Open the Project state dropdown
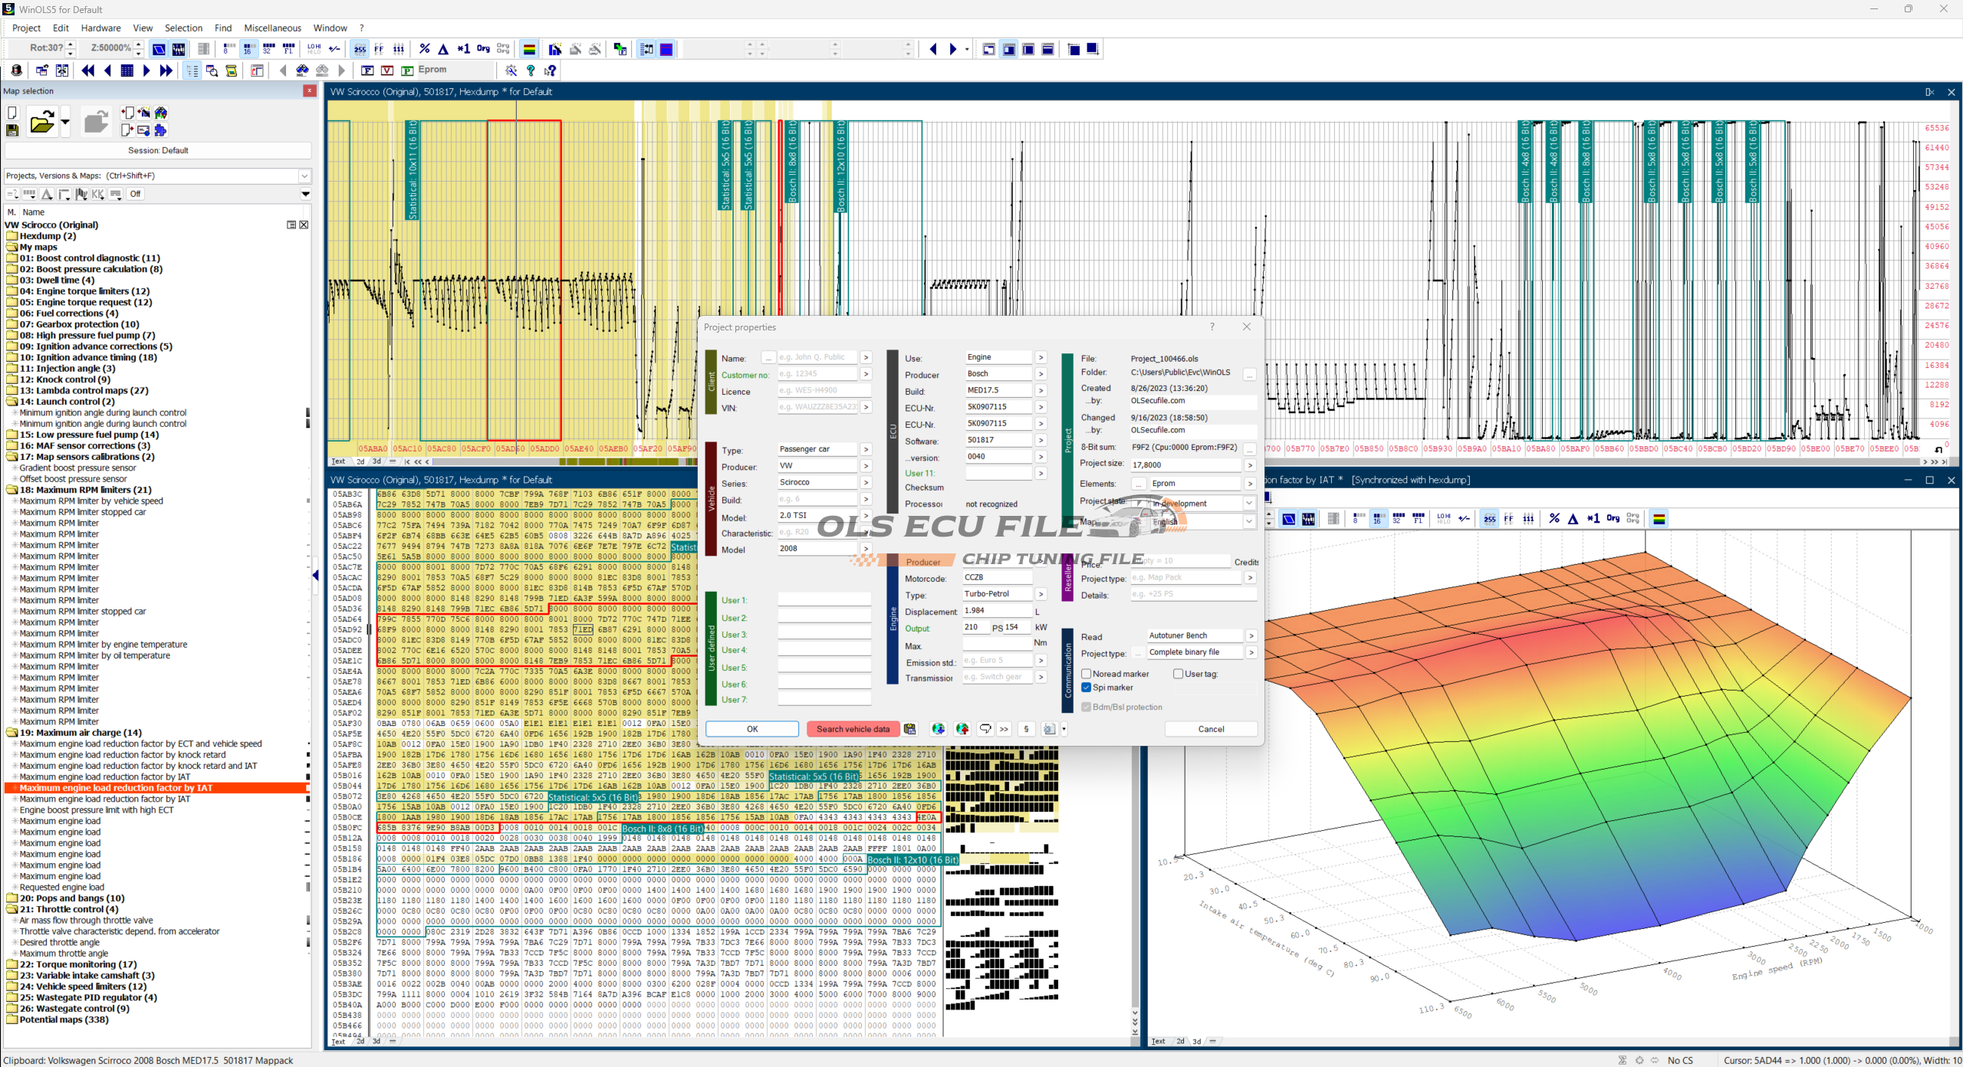The width and height of the screenshot is (1963, 1067). point(1248,504)
